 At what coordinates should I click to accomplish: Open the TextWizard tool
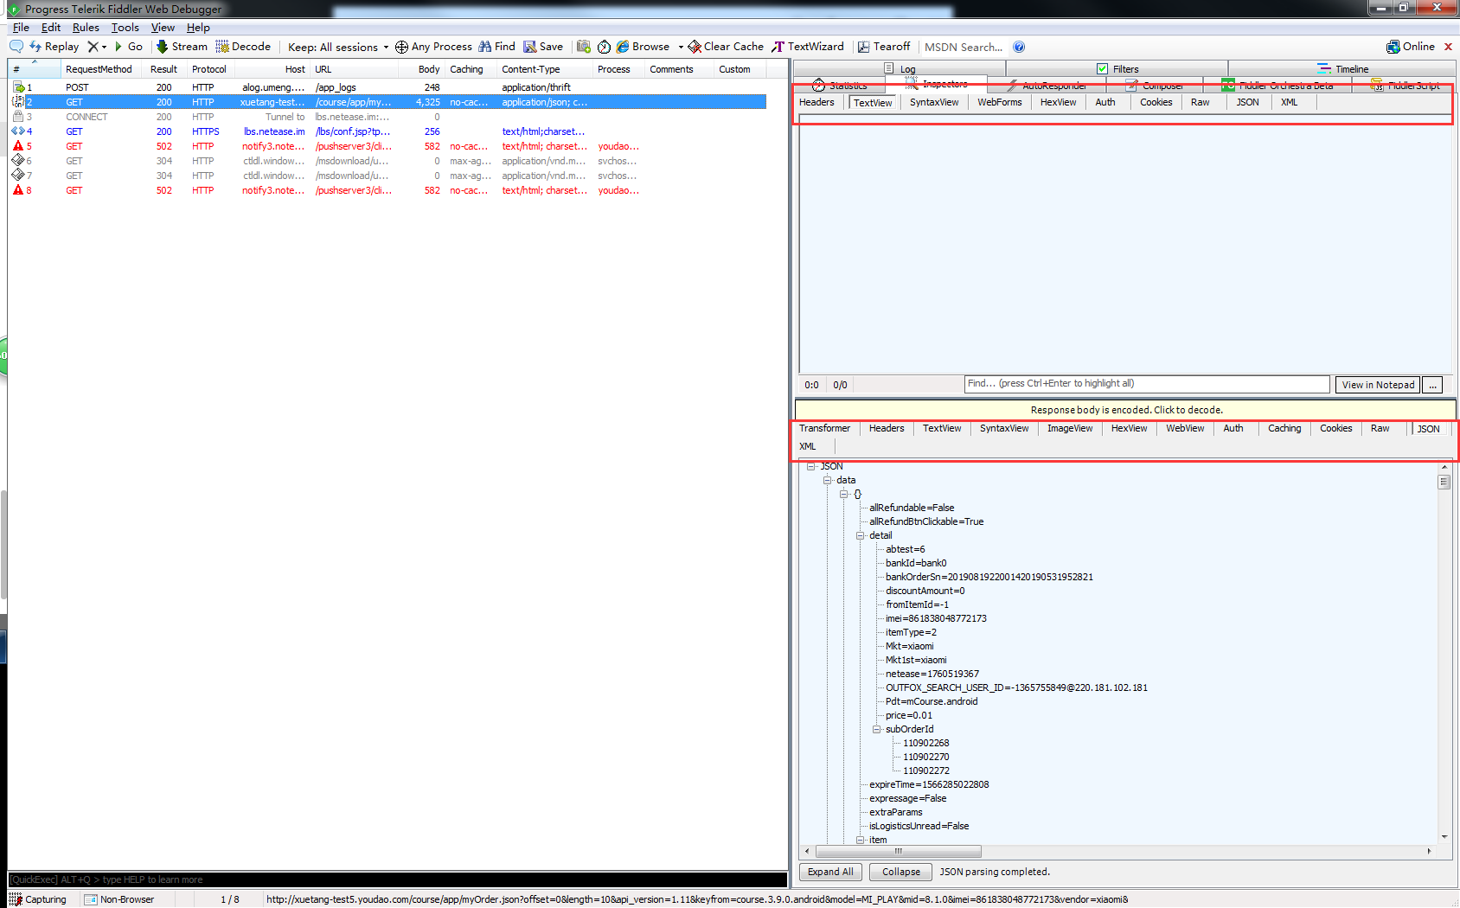tap(808, 47)
